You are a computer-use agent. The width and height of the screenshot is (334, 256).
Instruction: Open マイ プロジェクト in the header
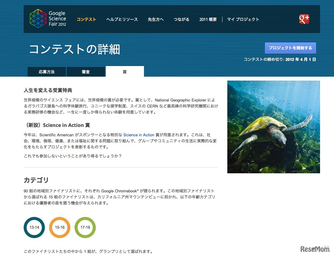point(243,19)
